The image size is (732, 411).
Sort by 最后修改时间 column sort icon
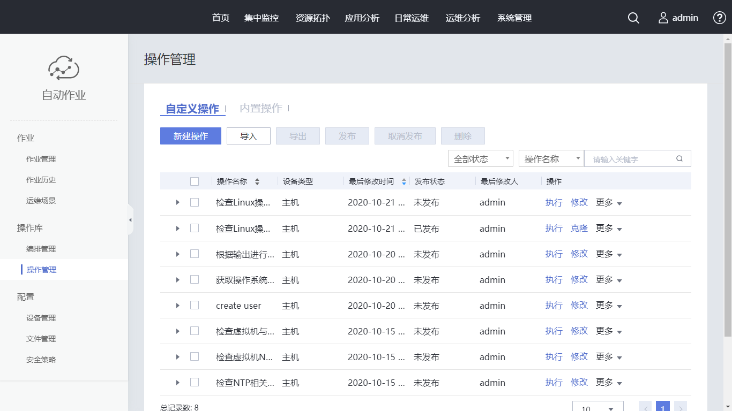(x=404, y=181)
